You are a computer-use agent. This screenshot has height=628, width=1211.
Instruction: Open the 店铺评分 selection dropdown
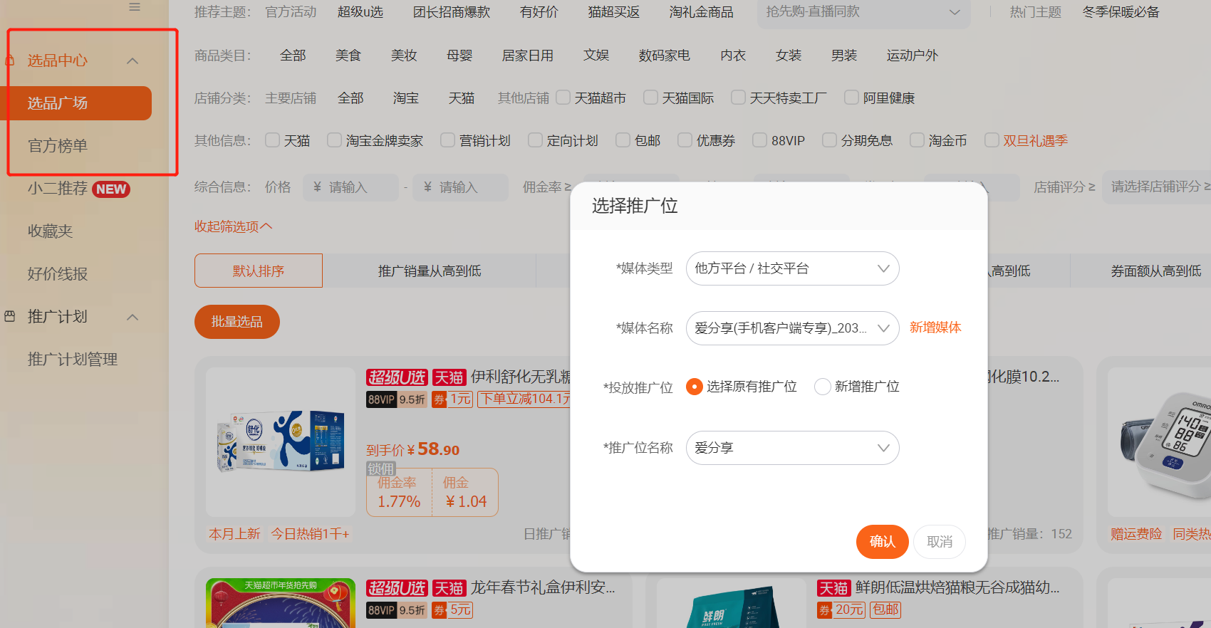1158,187
